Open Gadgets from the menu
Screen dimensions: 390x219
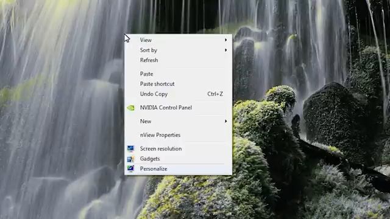(x=178, y=159)
